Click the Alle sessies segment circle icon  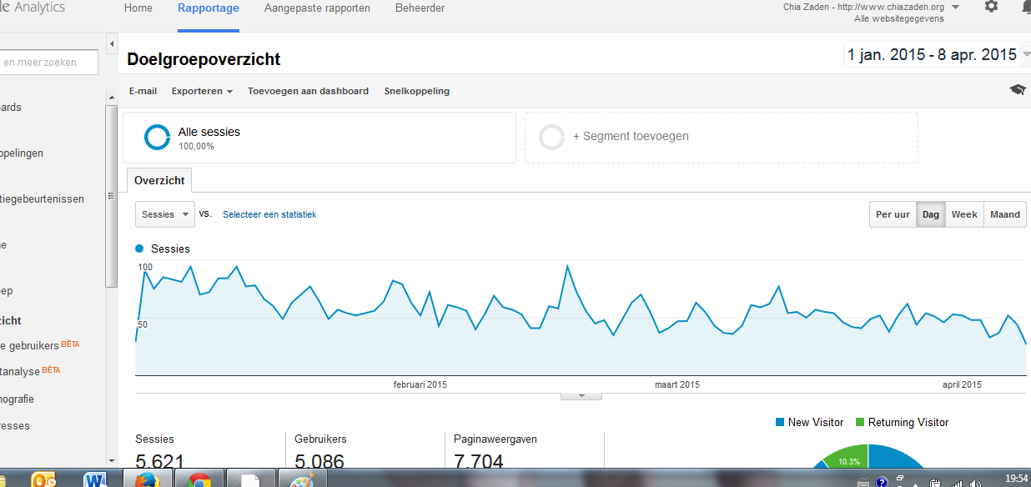tap(157, 138)
